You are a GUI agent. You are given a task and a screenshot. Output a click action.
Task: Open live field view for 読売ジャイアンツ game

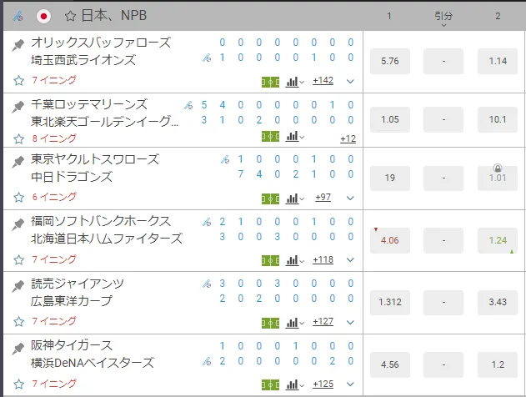pyautogui.click(x=270, y=321)
